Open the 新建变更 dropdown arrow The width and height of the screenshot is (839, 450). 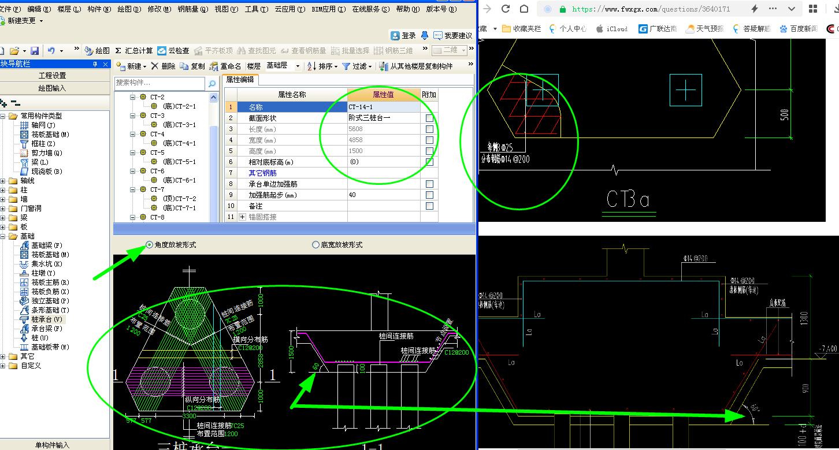[40, 21]
